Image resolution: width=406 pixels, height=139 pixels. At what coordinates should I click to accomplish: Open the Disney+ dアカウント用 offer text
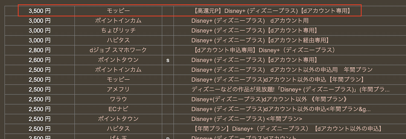click(250, 21)
